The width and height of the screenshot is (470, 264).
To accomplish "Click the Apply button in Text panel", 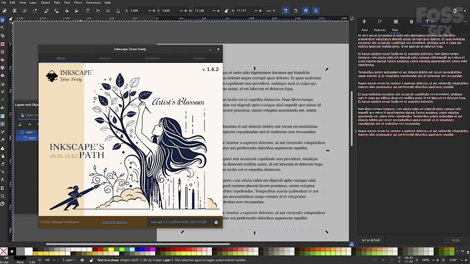I will click(x=455, y=240).
